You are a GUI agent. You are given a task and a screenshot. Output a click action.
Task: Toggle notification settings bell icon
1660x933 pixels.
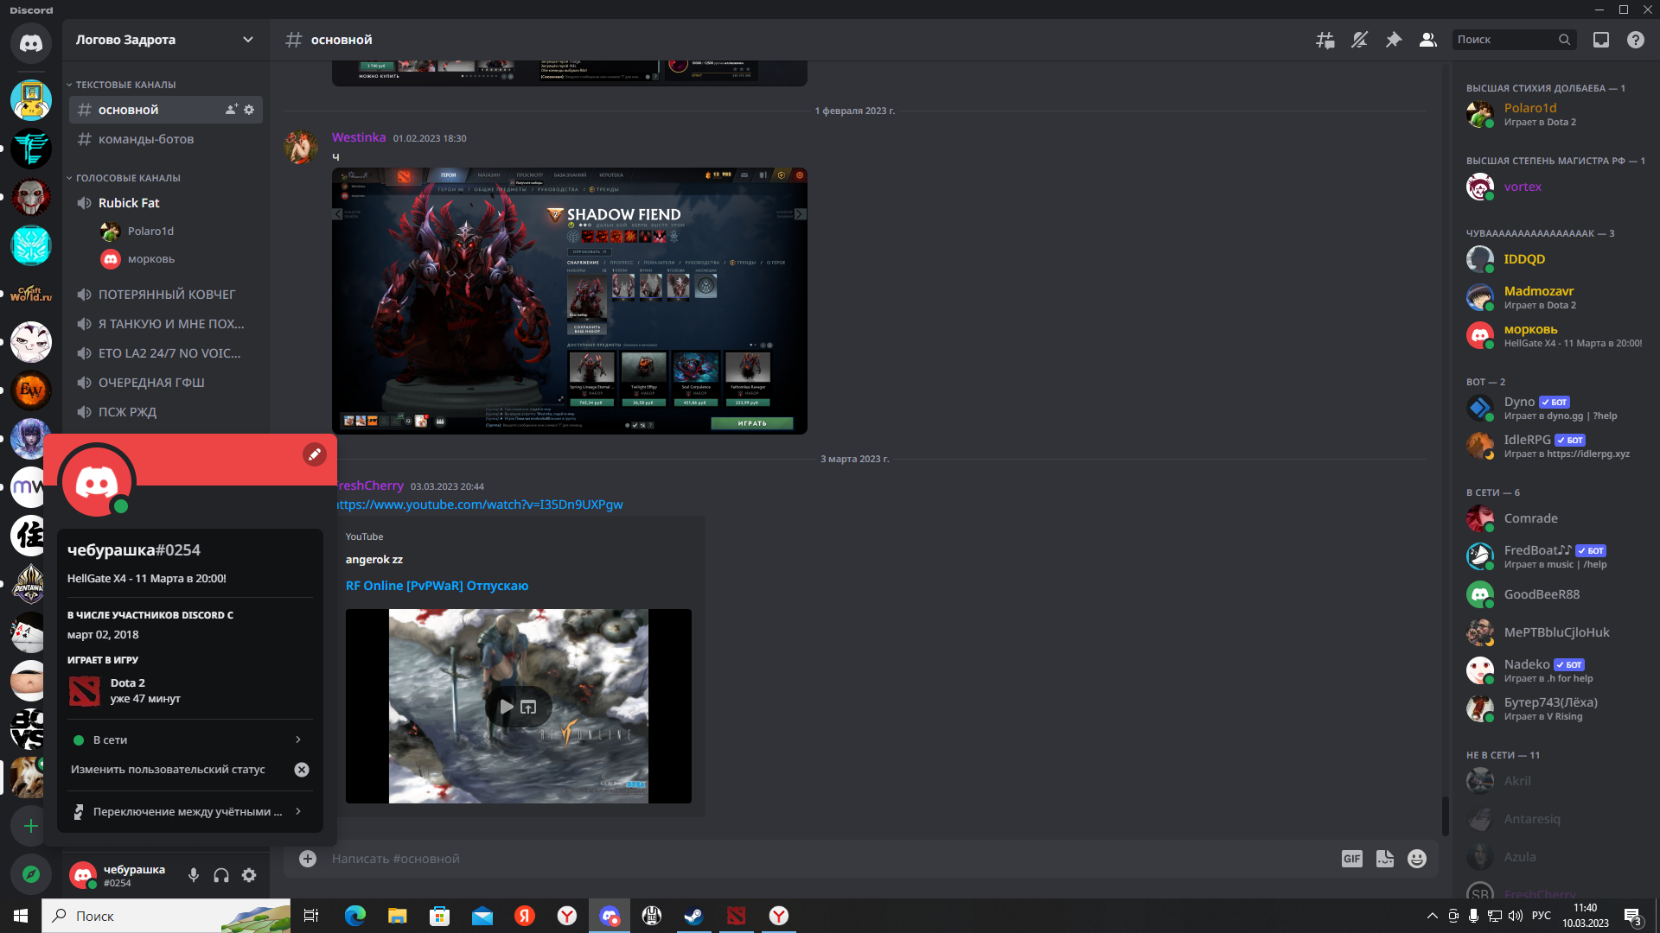[x=1359, y=40]
